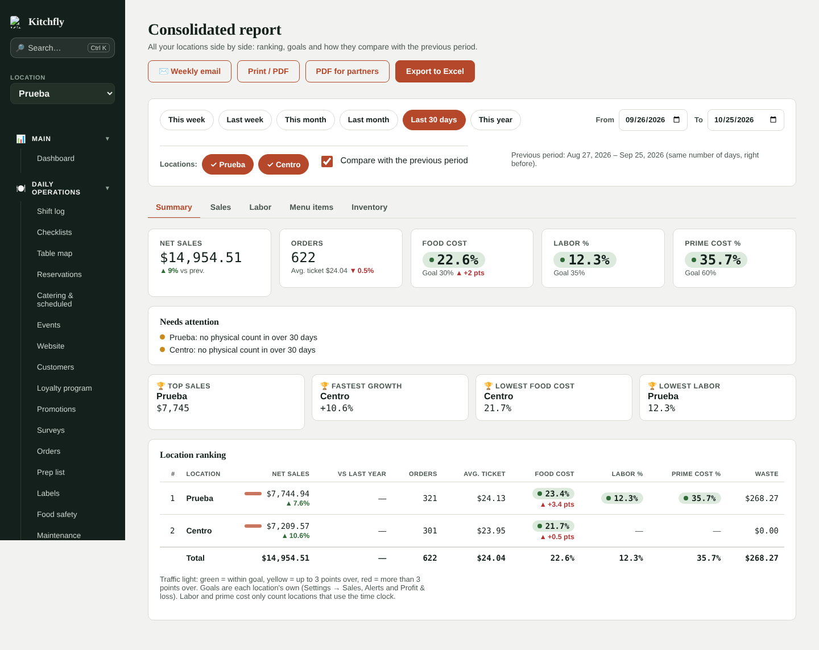Open Website in sidebar
819x650 pixels.
[x=51, y=346]
